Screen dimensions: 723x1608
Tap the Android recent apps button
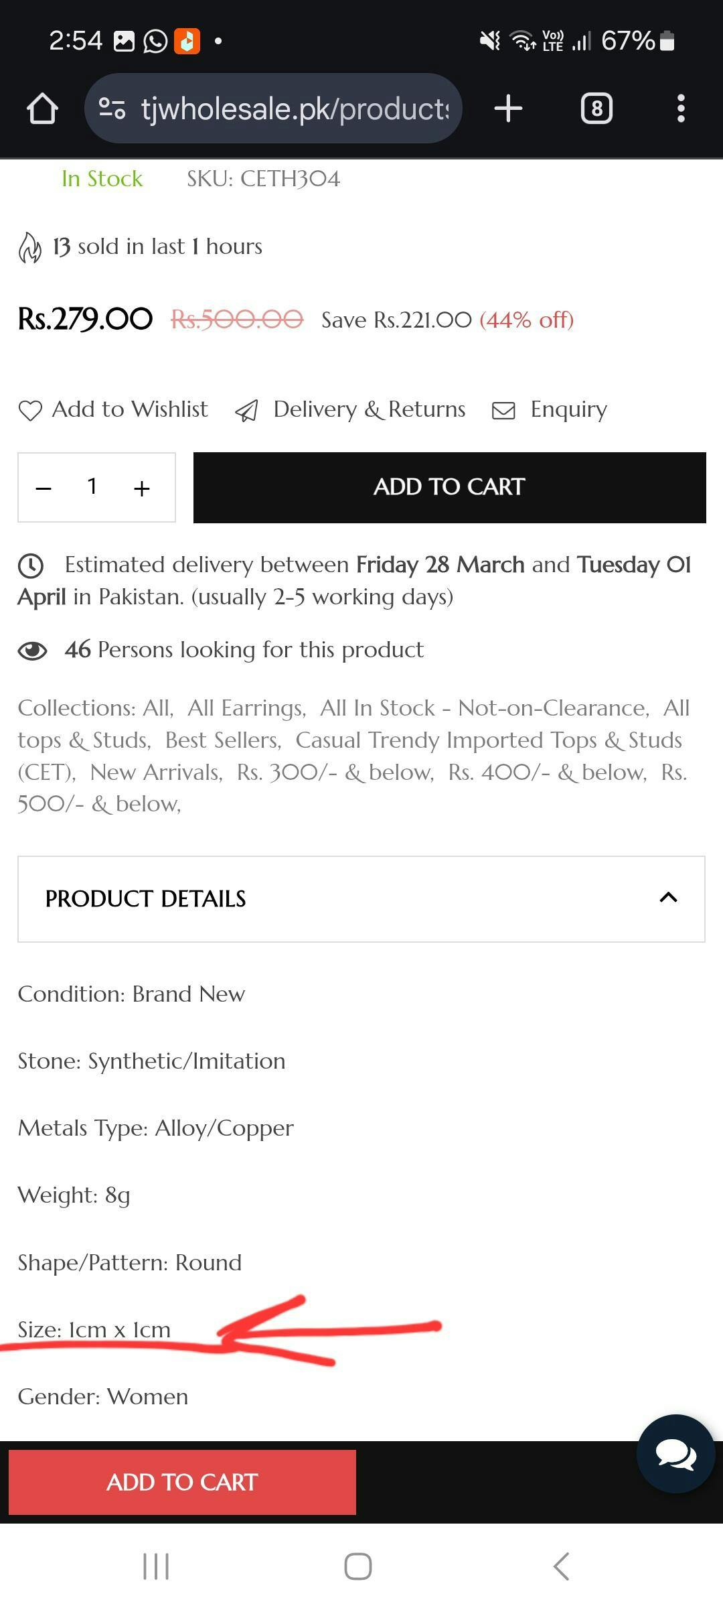click(x=156, y=1566)
